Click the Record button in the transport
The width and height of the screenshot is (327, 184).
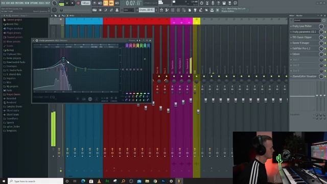coord(78,3)
